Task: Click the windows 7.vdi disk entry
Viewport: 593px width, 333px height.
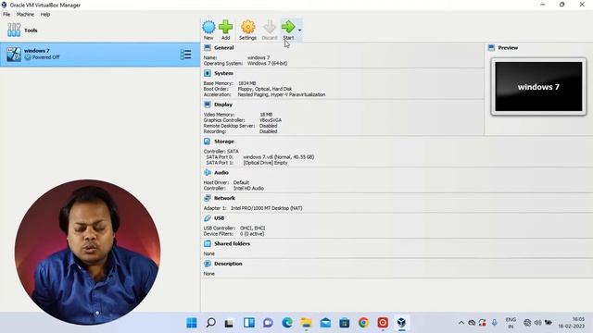Action: (278, 156)
